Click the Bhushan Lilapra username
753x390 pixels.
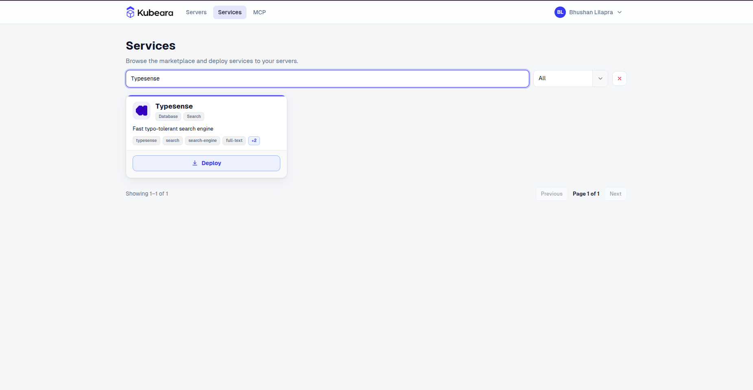click(591, 12)
